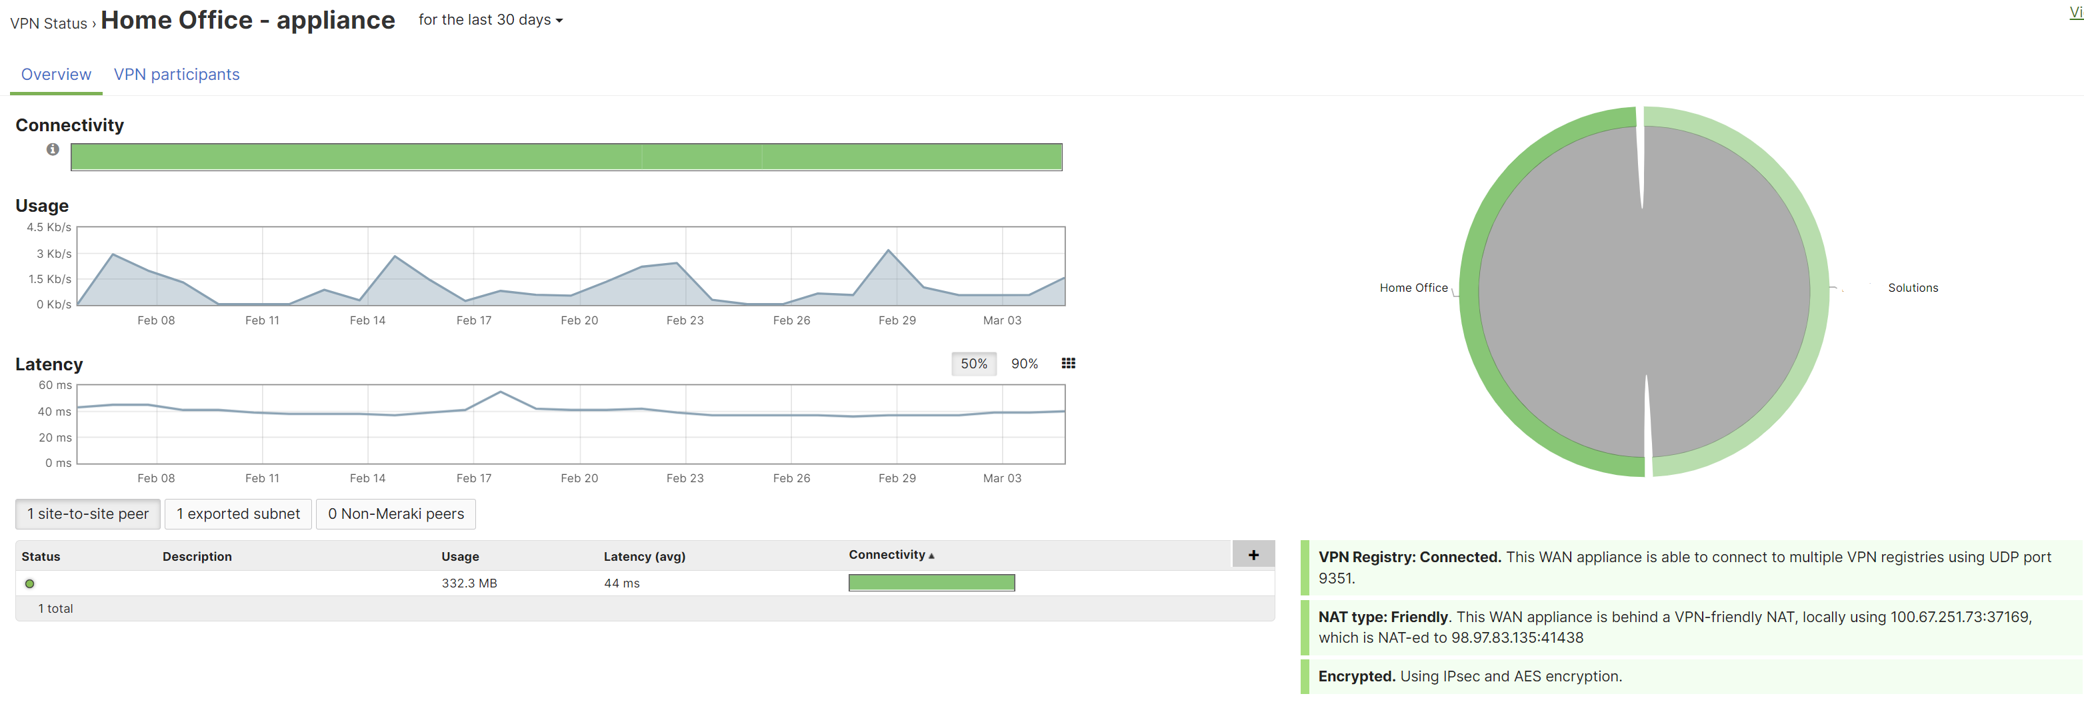The image size is (2084, 708).
Task: Open the latency grid view icon
Action: pos(1068,364)
